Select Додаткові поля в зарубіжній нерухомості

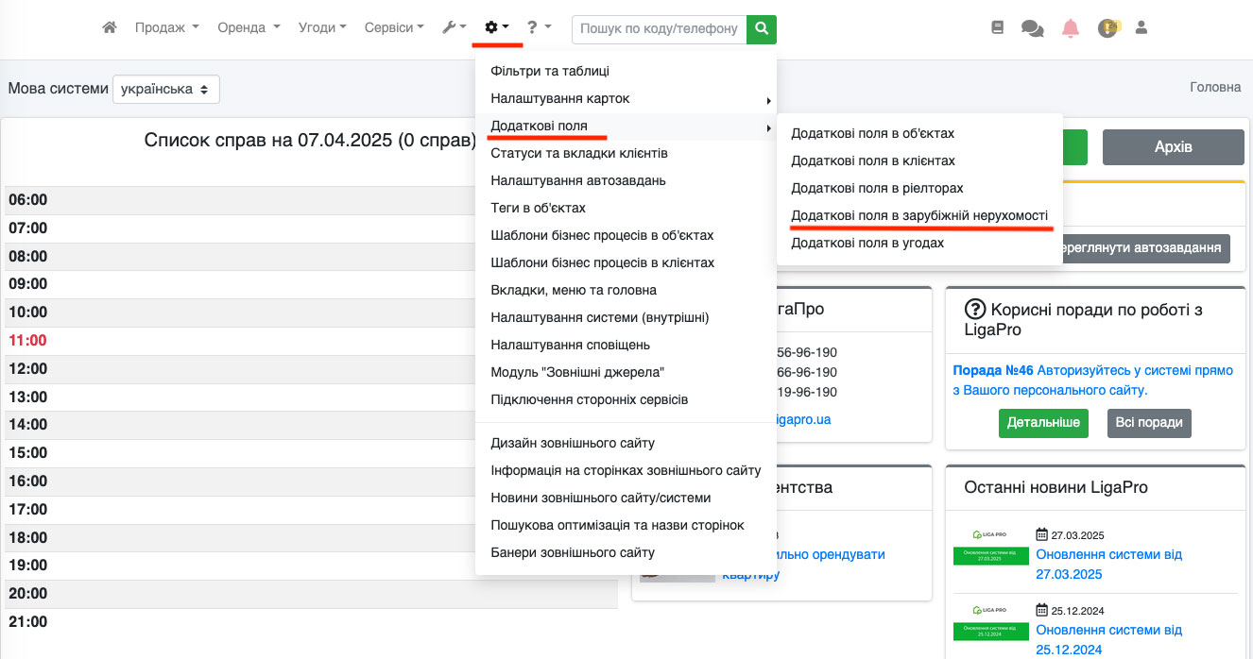(x=919, y=215)
